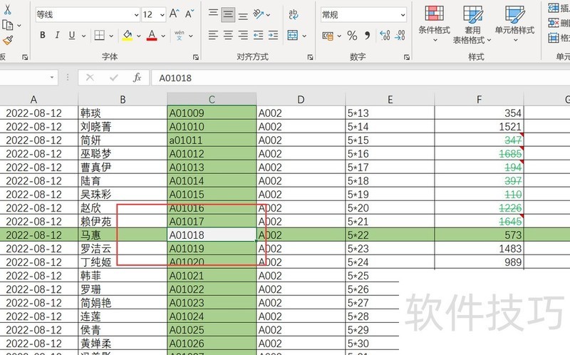Click Align Right
The height and width of the screenshot is (355, 570).
pyautogui.click(x=243, y=35)
